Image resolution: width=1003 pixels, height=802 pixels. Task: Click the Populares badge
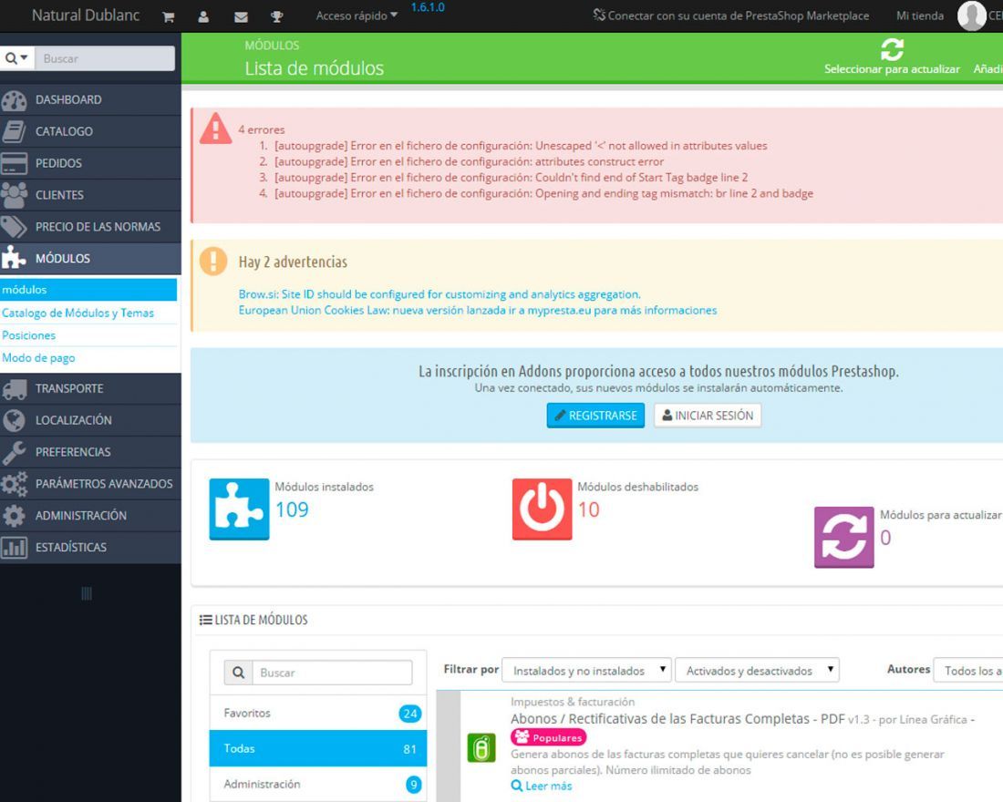click(x=549, y=737)
